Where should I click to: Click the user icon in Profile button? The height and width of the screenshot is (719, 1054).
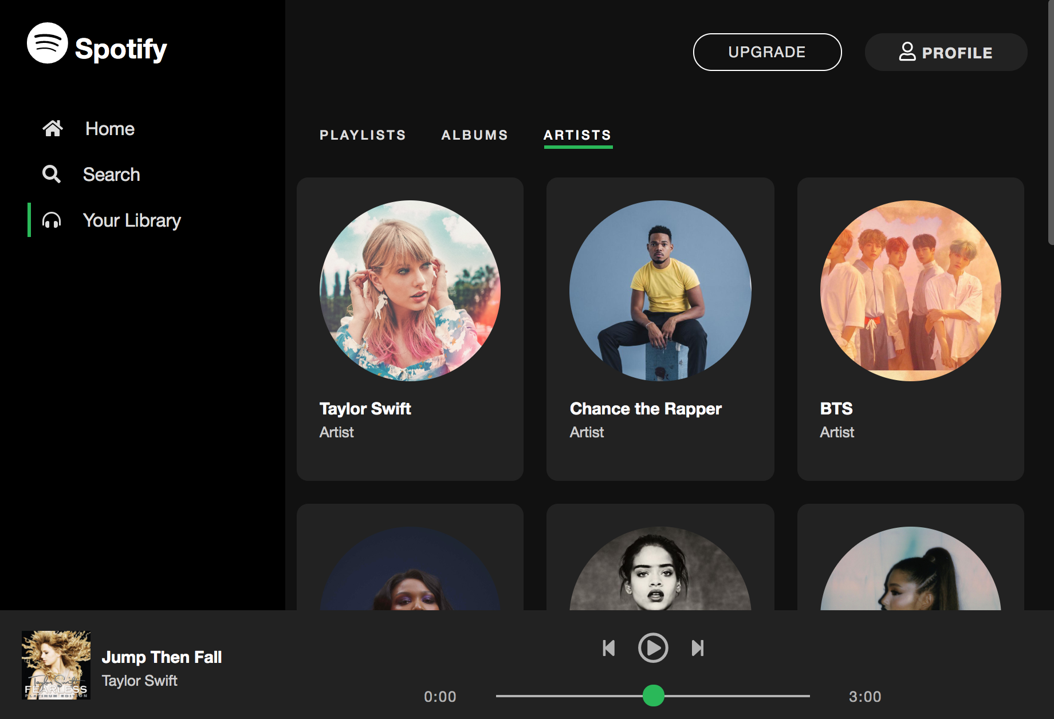tap(907, 52)
